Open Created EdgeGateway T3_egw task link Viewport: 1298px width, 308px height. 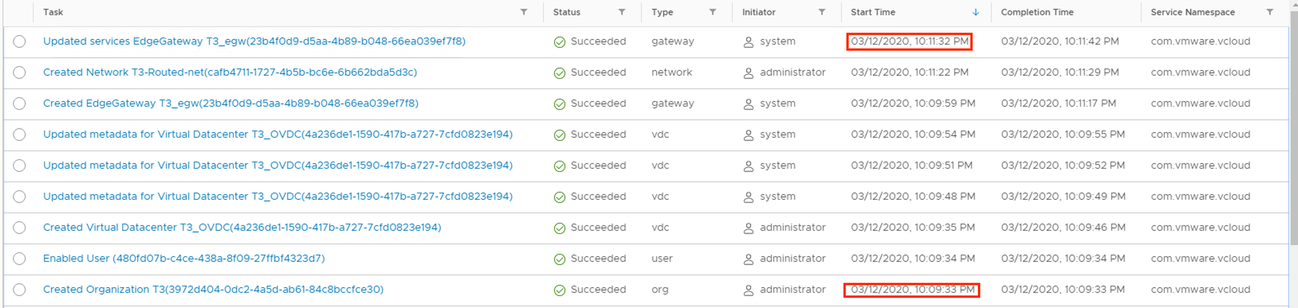coord(230,104)
